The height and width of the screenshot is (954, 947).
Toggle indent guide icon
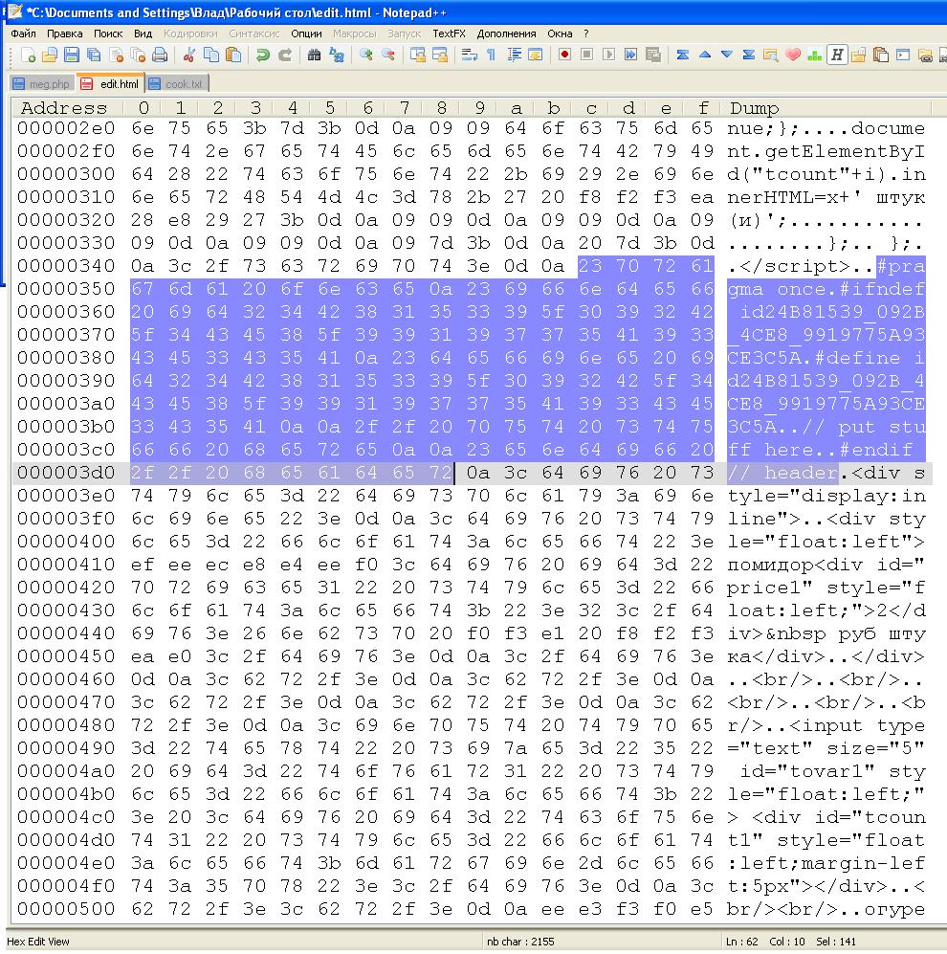click(x=514, y=55)
